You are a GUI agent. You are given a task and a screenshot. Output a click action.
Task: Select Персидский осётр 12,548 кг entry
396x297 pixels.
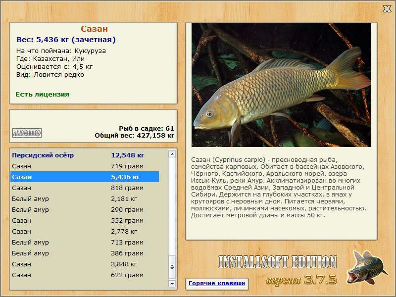85,155
